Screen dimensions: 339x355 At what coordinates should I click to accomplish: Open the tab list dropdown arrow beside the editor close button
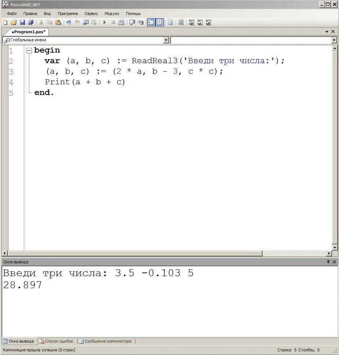327,32
